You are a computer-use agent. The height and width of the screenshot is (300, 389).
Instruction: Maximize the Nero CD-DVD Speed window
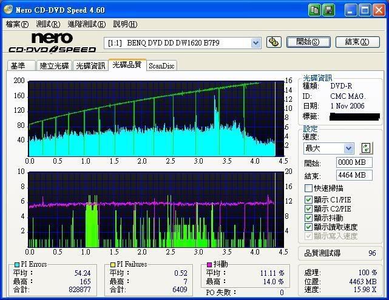pos(365,10)
